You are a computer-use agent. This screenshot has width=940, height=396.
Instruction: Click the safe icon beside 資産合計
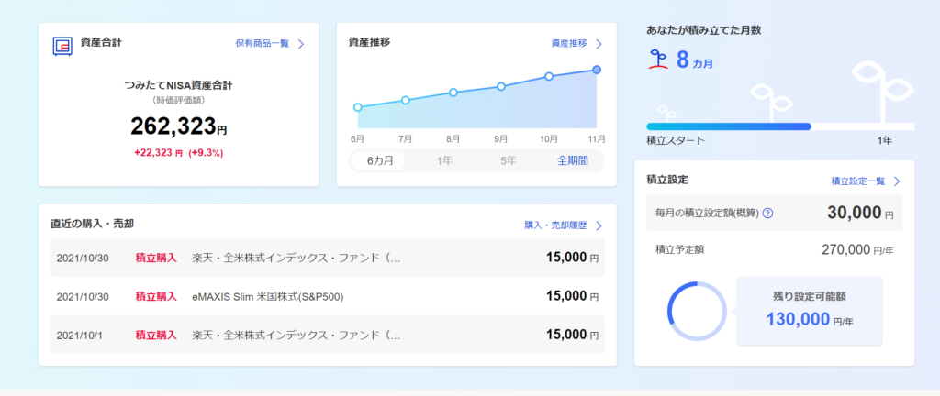pos(62,46)
